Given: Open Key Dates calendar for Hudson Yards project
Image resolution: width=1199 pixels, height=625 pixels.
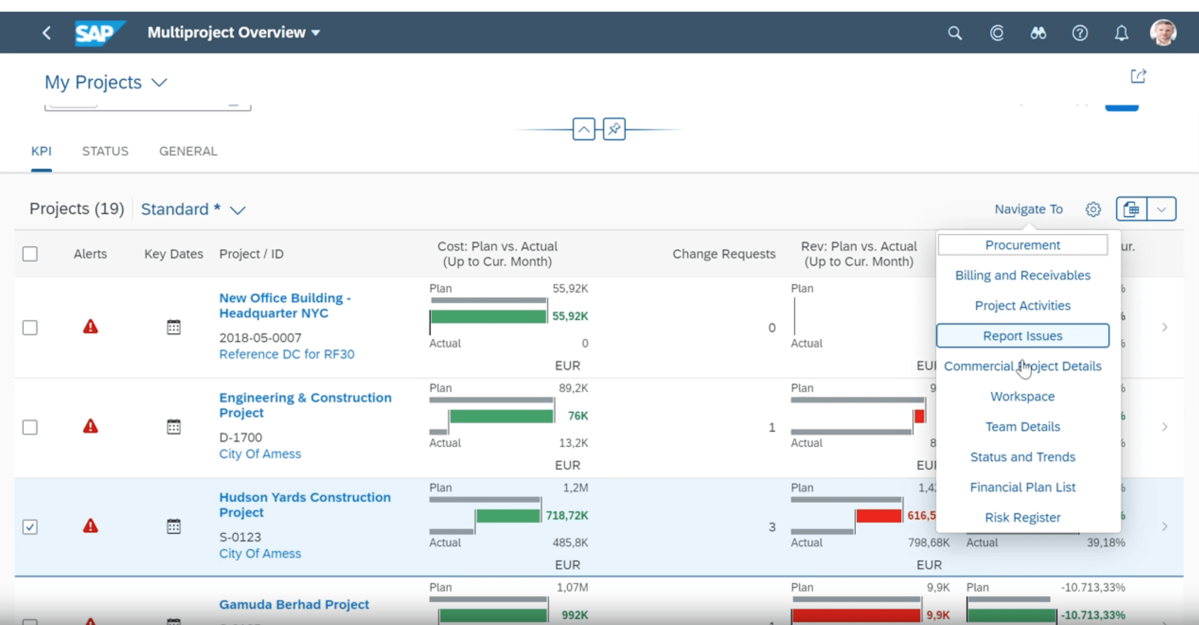Looking at the screenshot, I should click(x=173, y=526).
